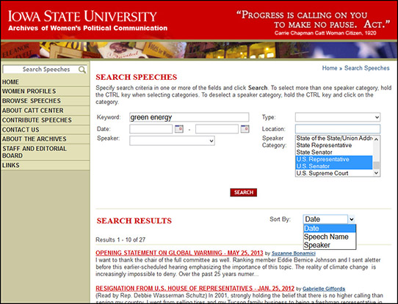Select State Senator in Speaker Category
This screenshot has width=398, height=304.
click(x=334, y=152)
